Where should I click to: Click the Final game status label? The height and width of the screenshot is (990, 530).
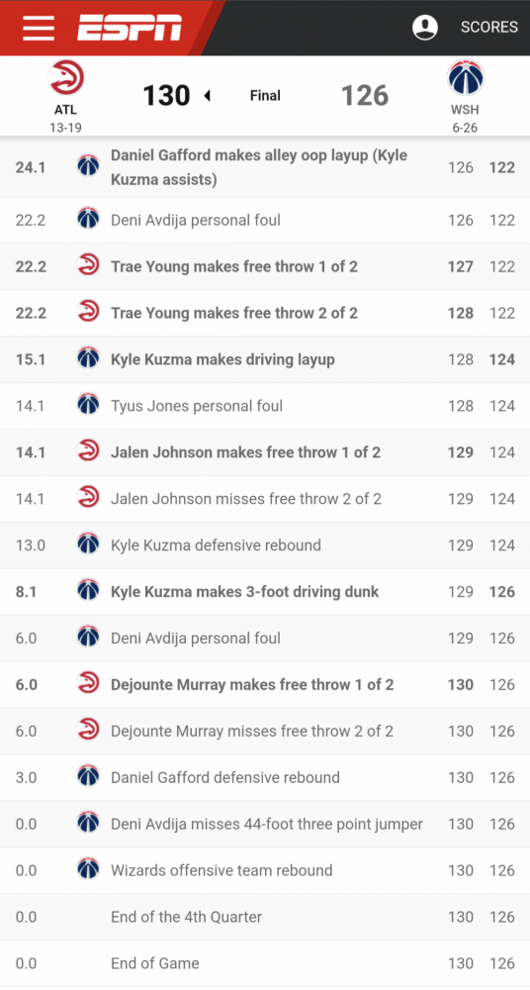[x=265, y=96]
